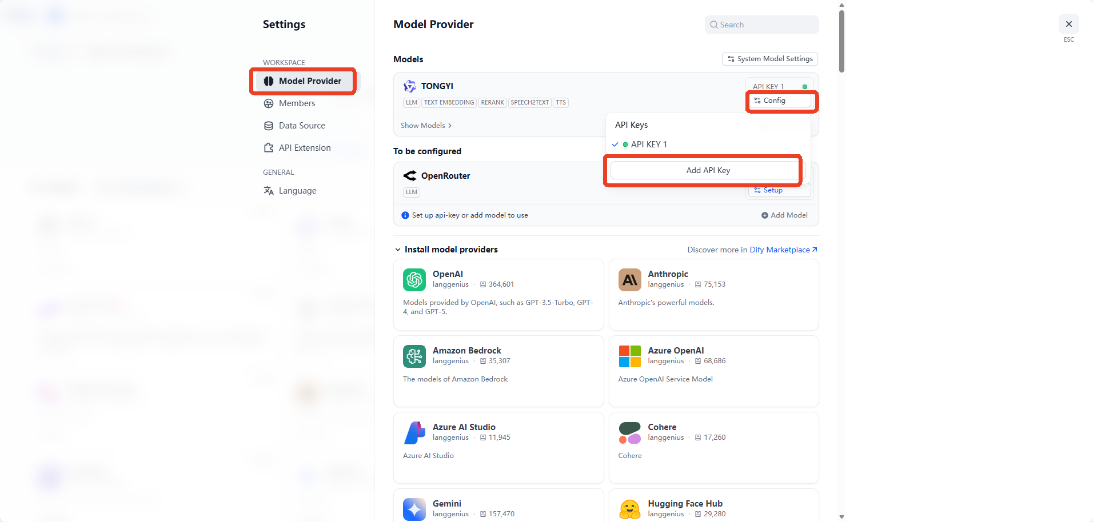Click the API Extension puzzle icon
The height and width of the screenshot is (522, 1093).
(x=269, y=148)
